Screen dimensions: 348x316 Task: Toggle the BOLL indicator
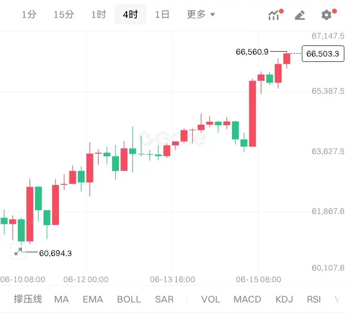click(x=129, y=300)
